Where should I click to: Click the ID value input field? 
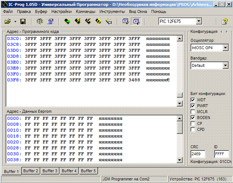pos(221,154)
